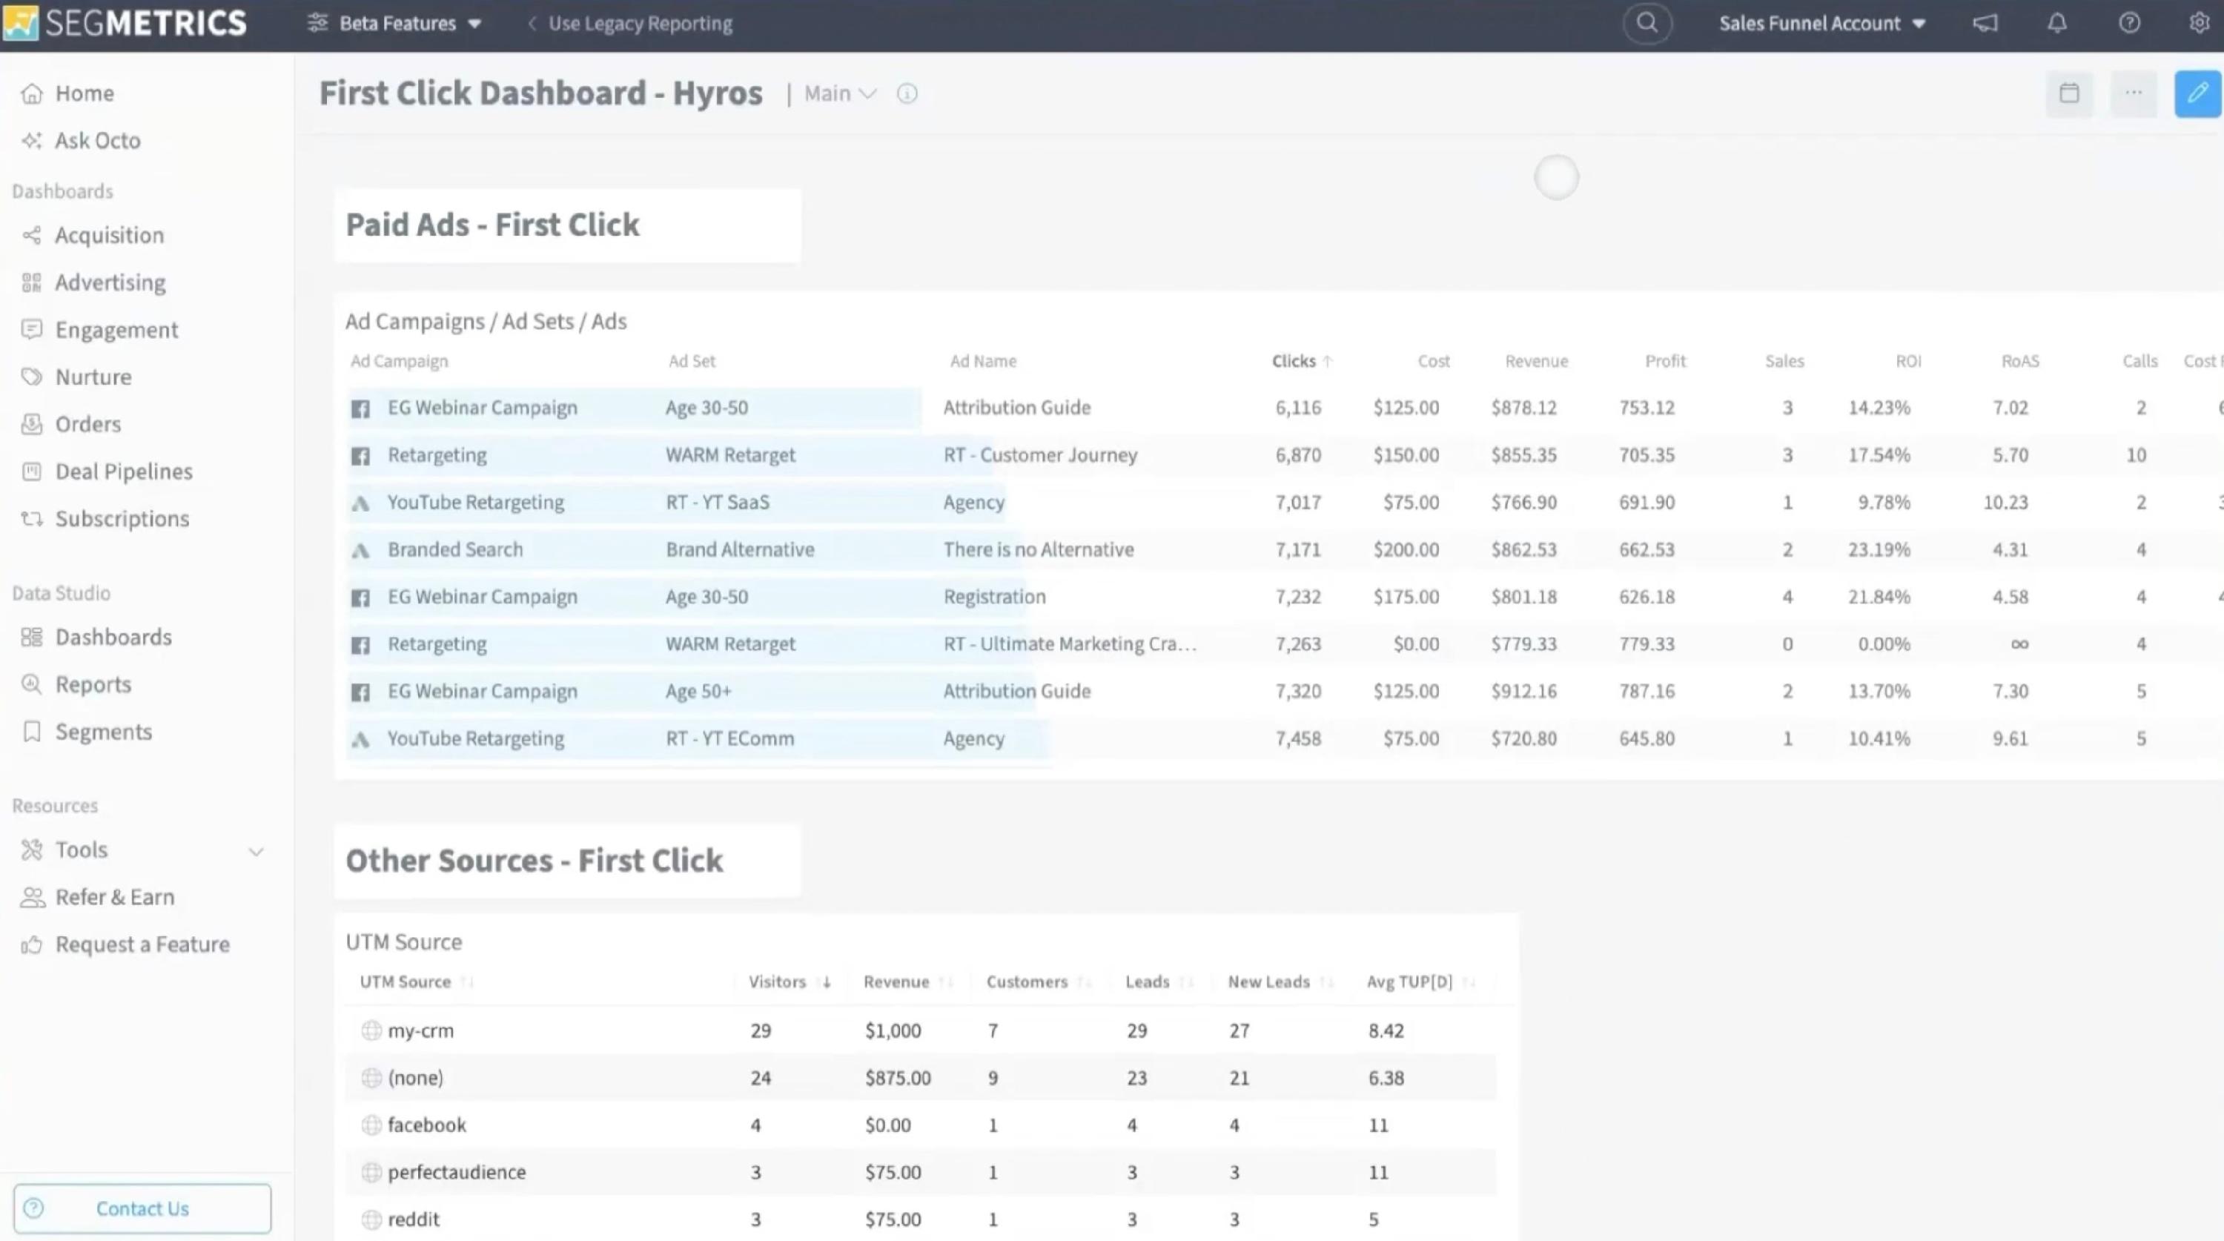Click the 'perfectaudience' UTM source
The image size is (2224, 1241).
457,1172
